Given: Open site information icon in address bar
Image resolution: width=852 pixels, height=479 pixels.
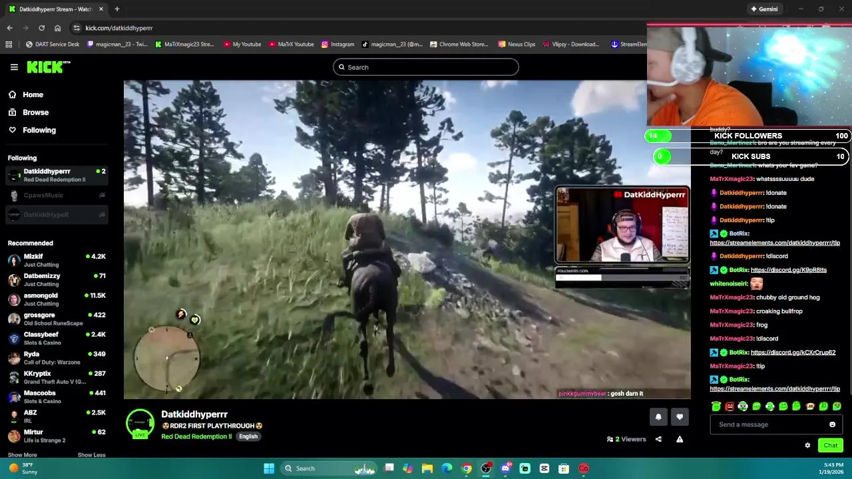Looking at the screenshot, I should [77, 28].
